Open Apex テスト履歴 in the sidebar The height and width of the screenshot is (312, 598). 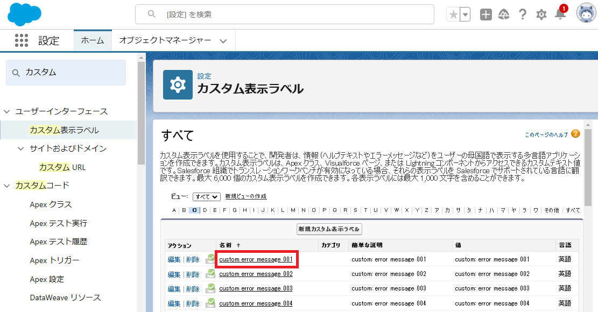tap(58, 242)
